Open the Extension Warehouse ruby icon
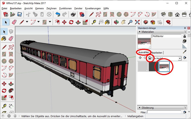 click(168, 22)
